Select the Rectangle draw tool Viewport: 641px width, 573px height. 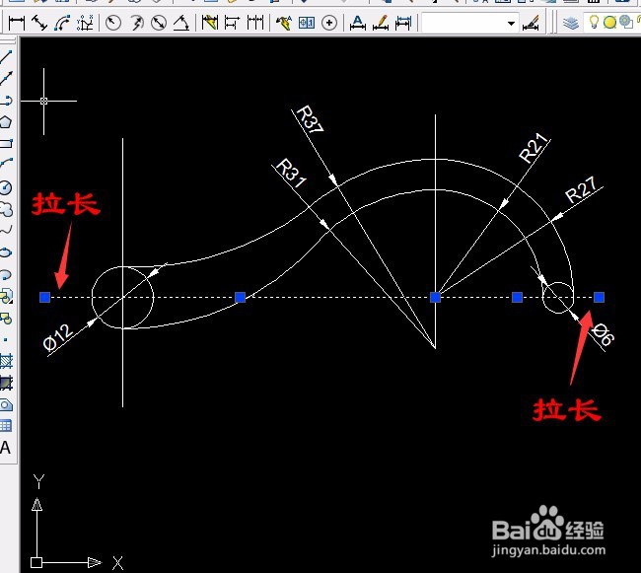pos(6,143)
